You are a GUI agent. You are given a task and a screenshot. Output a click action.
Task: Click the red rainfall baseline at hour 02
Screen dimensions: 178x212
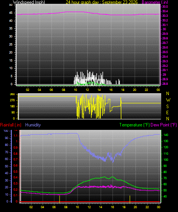[x=31, y=202]
